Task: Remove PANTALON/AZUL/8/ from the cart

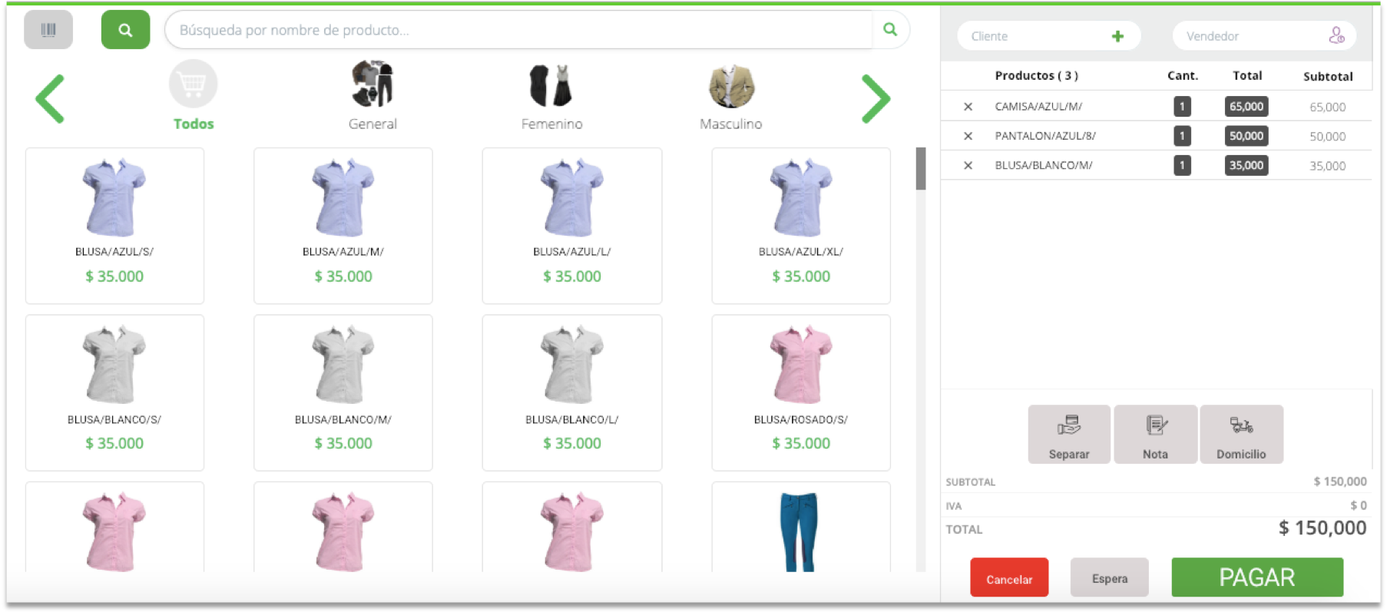Action: pos(968,136)
